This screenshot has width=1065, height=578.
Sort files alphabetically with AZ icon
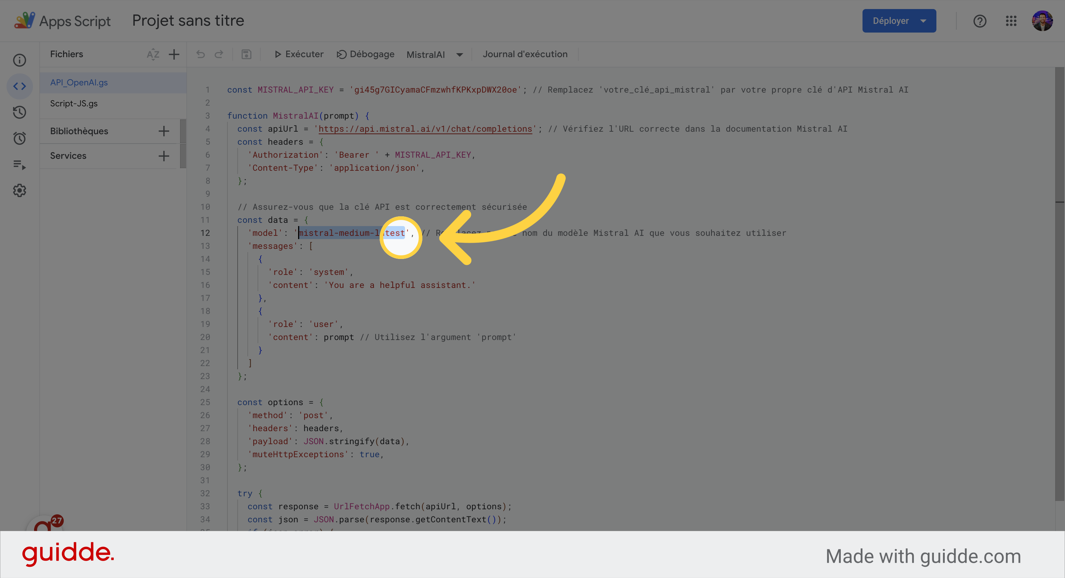[153, 55]
